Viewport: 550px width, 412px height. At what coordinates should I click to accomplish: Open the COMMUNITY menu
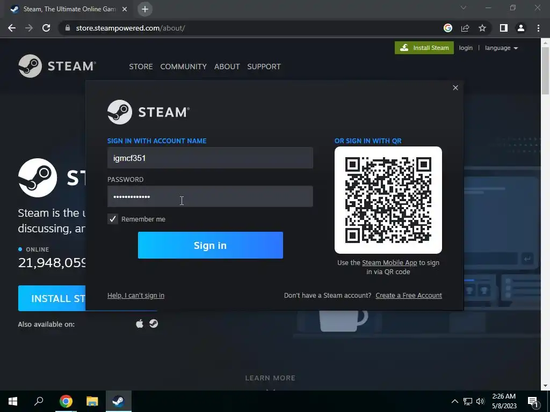point(184,67)
